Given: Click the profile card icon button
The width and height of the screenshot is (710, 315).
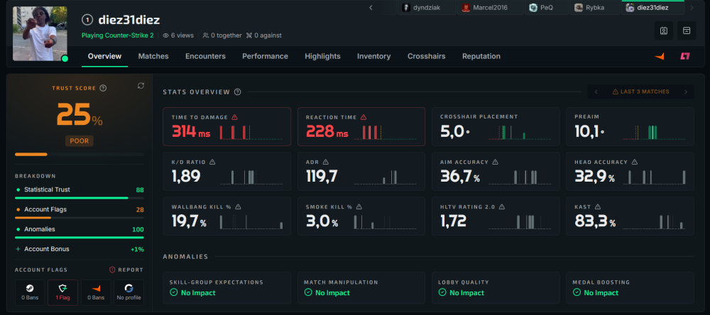Looking at the screenshot, I should (x=663, y=31).
